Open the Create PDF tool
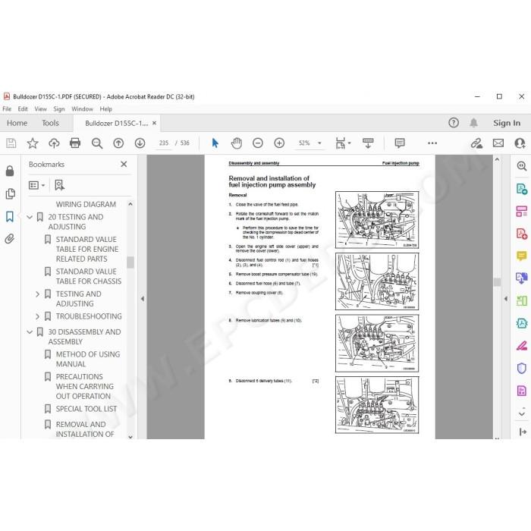 [522, 234]
